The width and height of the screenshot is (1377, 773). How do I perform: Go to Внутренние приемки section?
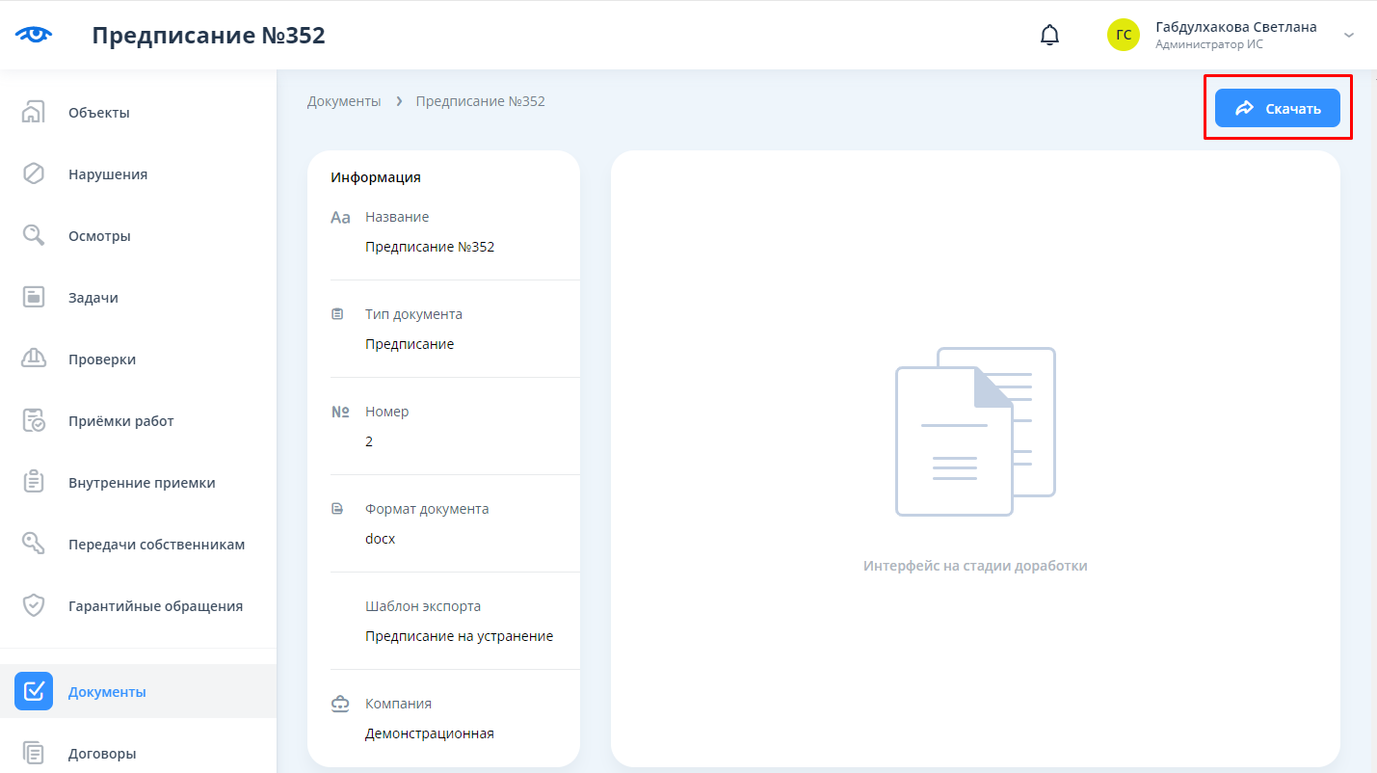click(142, 483)
